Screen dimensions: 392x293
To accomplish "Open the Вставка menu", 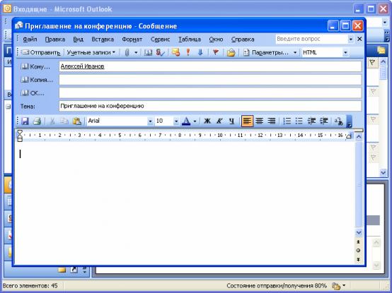I will coord(103,40).
